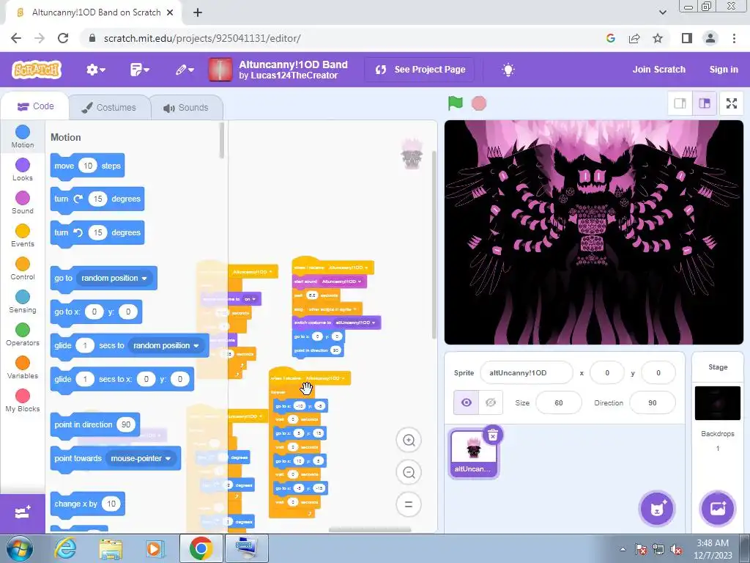Edit the sprite Direction field
The image size is (750, 563).
pos(653,402)
